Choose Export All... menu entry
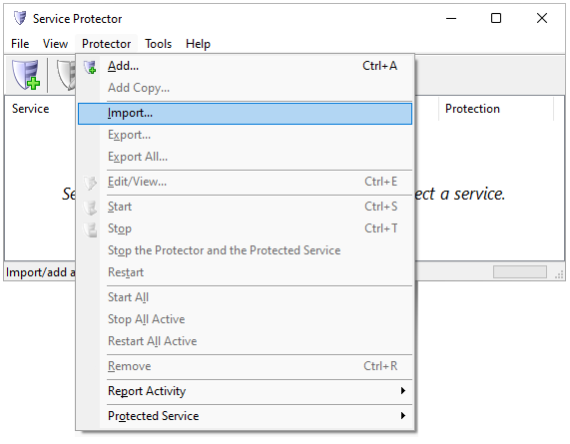This screenshot has height=444, width=570. pyautogui.click(x=245, y=157)
